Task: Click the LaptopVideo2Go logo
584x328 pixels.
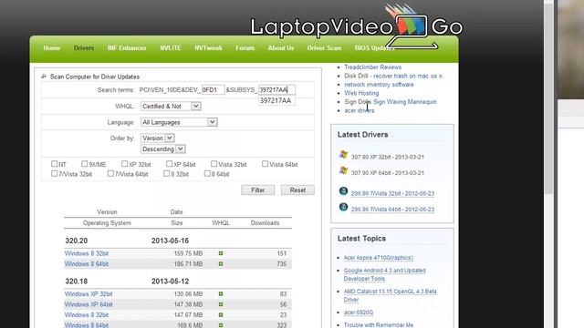Action: (357, 26)
